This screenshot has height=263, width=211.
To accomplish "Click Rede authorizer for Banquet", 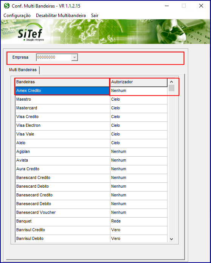I will [139, 222].
